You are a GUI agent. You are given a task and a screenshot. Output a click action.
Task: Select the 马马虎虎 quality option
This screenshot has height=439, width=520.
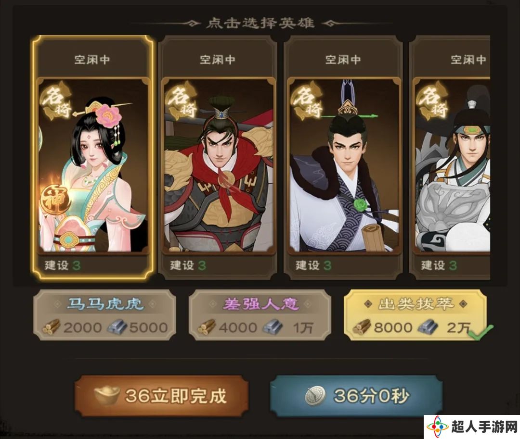coord(104,315)
